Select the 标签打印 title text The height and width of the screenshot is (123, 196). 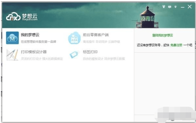click(x=90, y=52)
